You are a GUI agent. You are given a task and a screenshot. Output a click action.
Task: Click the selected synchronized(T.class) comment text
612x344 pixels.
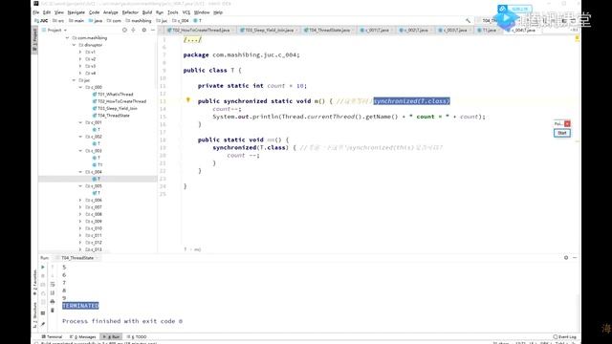(412, 101)
